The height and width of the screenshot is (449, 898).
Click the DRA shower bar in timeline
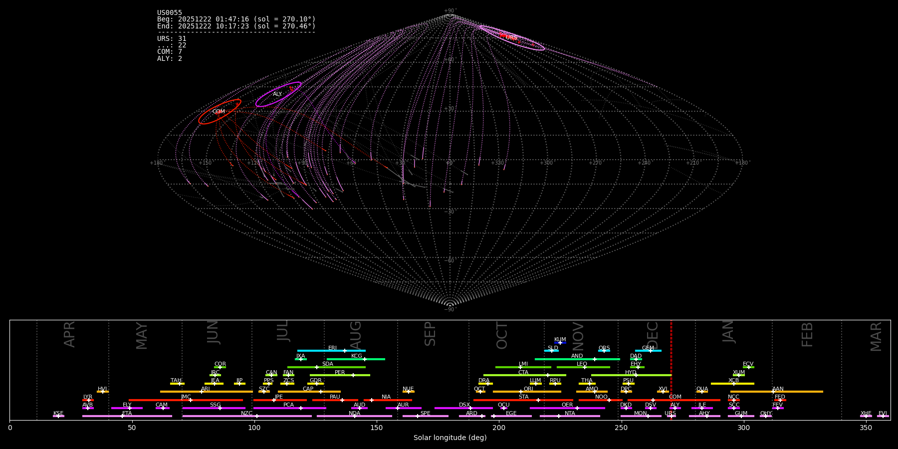tap(485, 384)
